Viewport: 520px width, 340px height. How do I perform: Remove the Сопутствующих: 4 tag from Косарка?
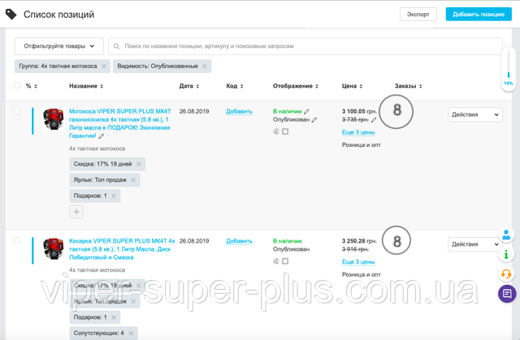(131, 333)
